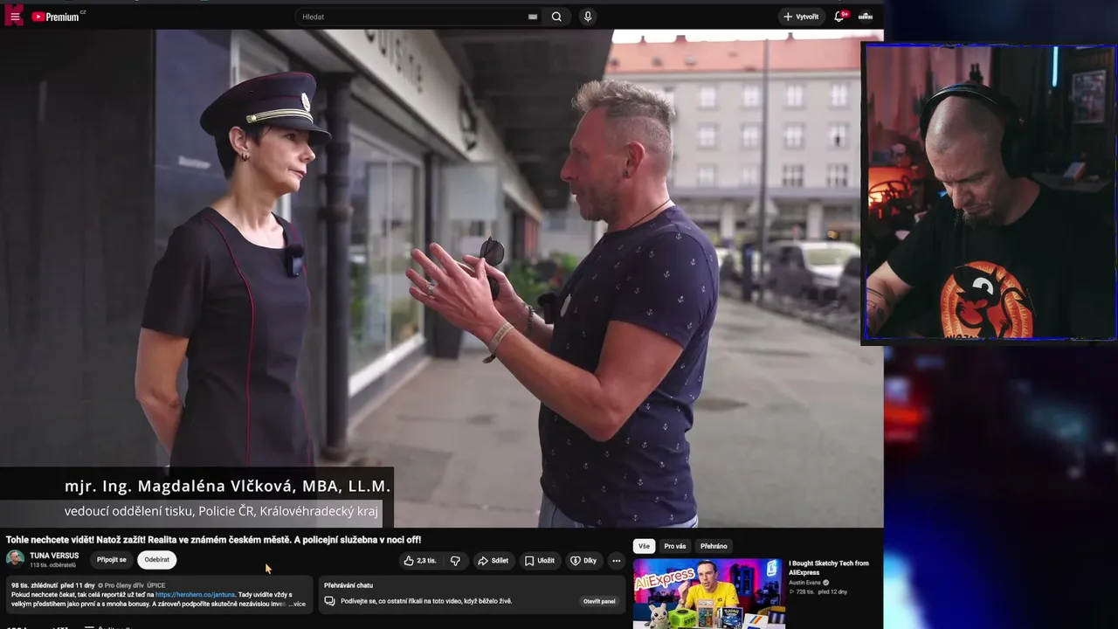Image resolution: width=1118 pixels, height=629 pixels.
Task: Click the Vytvořit create button
Action: tap(801, 17)
